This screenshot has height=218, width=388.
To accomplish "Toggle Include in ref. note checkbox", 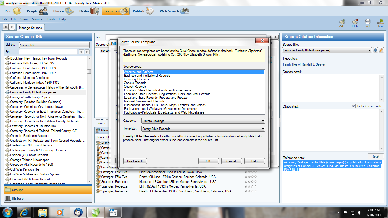I will pos(354,106).
